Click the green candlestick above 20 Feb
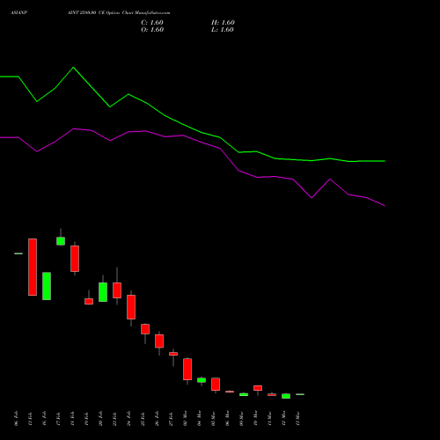The width and height of the screenshot is (440, 440). [x=103, y=292]
